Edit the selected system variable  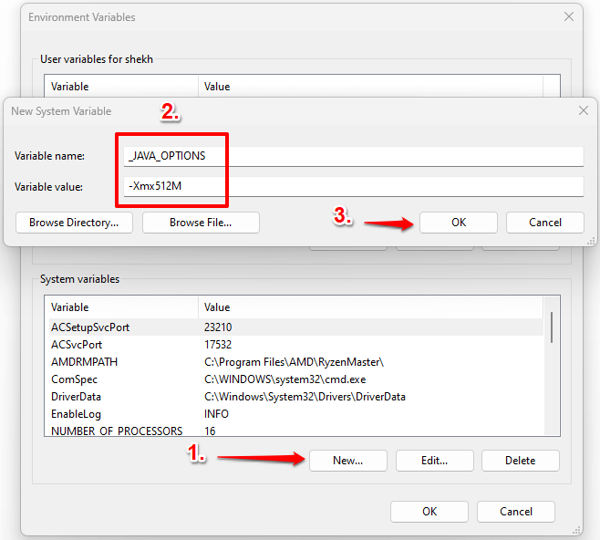point(435,461)
